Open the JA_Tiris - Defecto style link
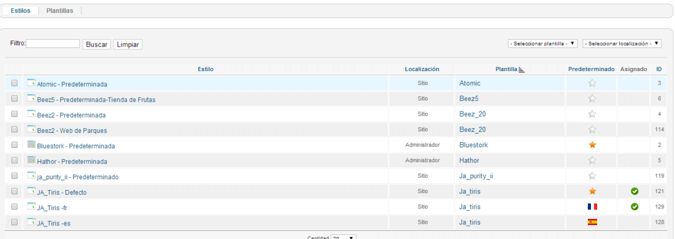Image resolution: width=675 pixels, height=239 pixels. (62, 192)
